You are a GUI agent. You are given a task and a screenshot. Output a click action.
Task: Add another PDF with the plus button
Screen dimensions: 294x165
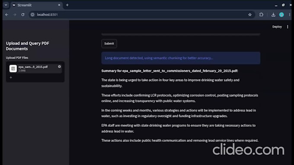pyautogui.click(x=11, y=78)
